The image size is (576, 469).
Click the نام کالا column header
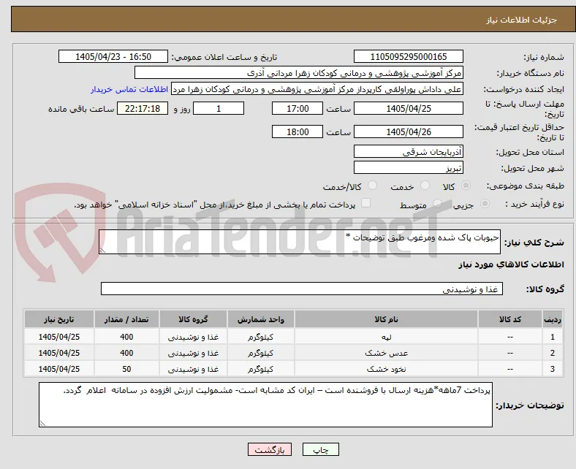coord(386,319)
